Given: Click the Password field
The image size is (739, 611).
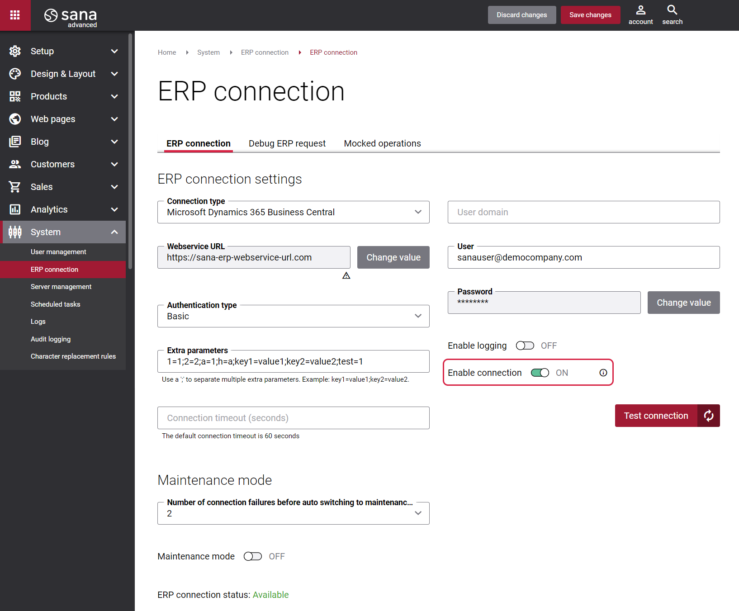Looking at the screenshot, I should [544, 303].
